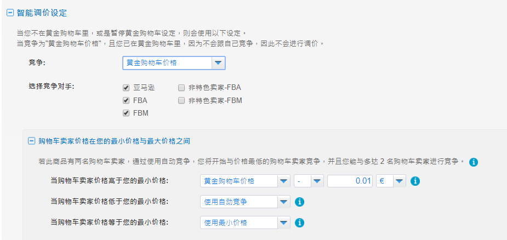
Task: Enable 非特色卖家-FBA checkbox
Action: coord(181,88)
